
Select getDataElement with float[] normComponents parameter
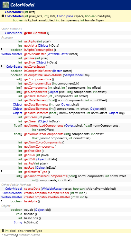pos(65,100)
